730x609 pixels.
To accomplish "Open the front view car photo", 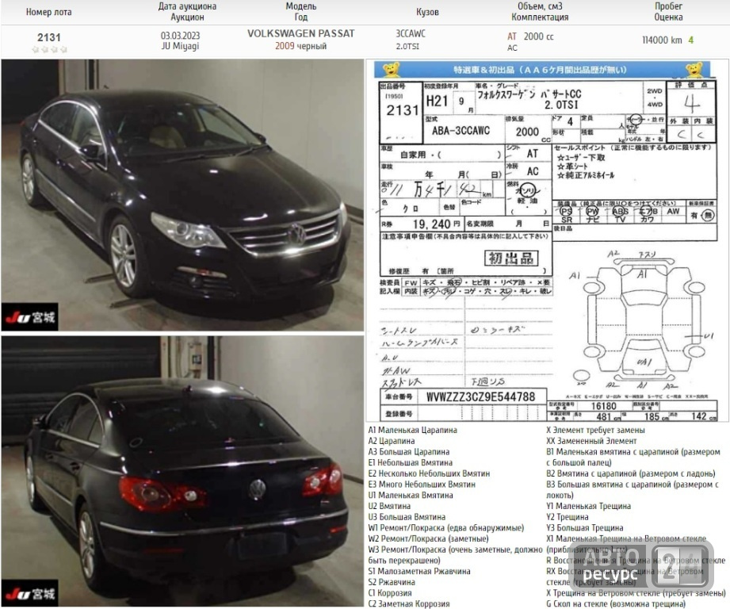I will point(182,195).
